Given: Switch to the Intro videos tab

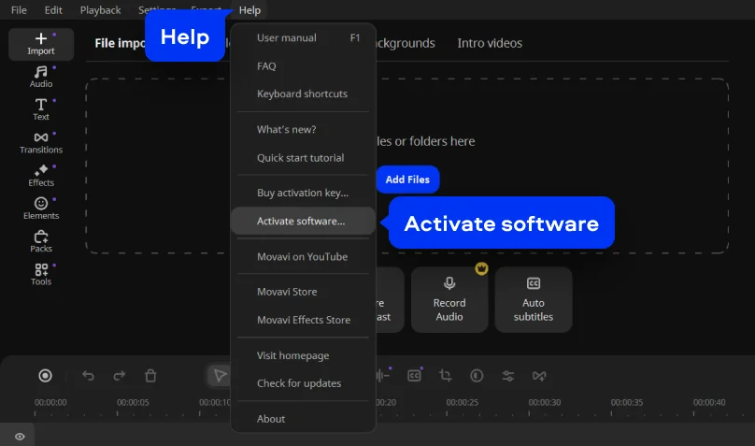Looking at the screenshot, I should [490, 43].
